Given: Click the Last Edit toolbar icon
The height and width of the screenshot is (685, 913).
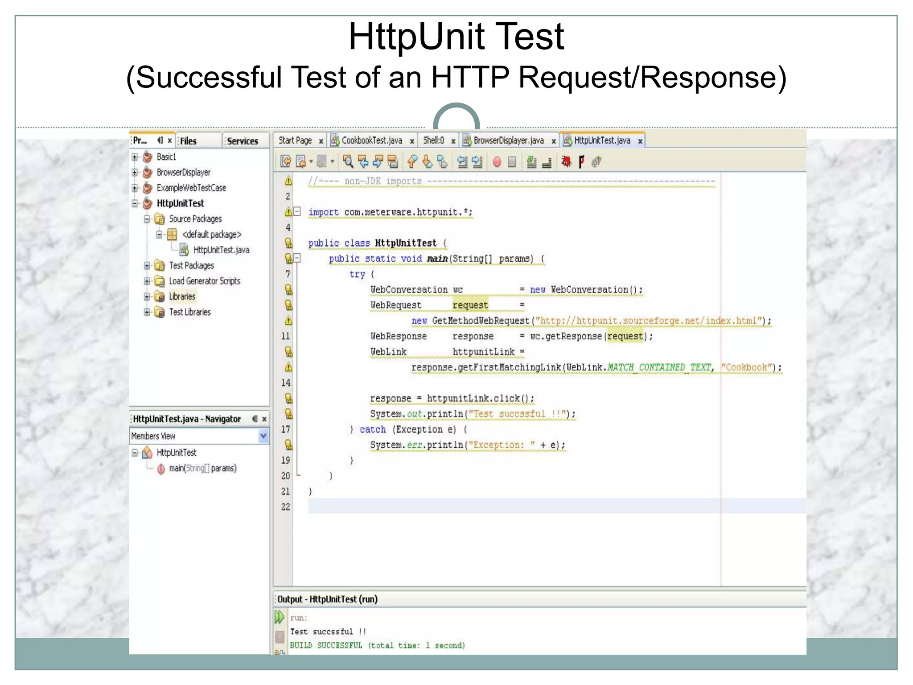Looking at the screenshot, I should [x=286, y=162].
